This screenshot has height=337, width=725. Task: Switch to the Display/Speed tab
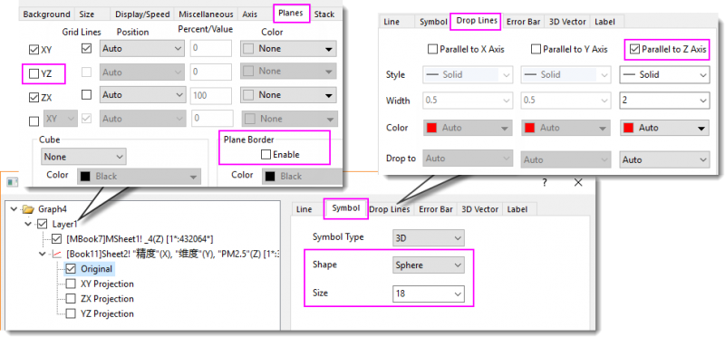[143, 14]
